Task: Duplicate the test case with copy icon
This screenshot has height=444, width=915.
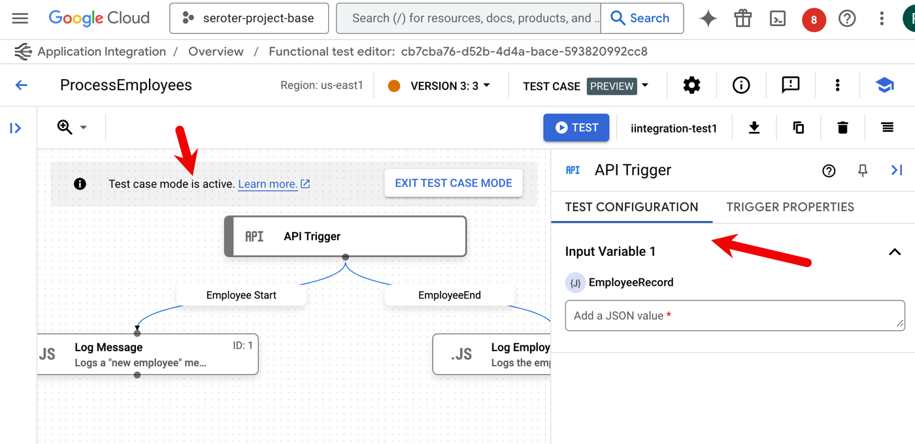Action: click(x=798, y=128)
